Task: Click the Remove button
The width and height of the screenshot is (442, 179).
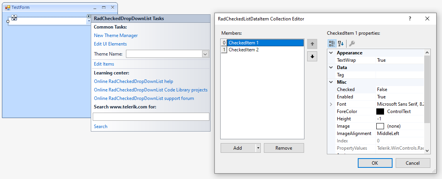Action: pos(284,148)
